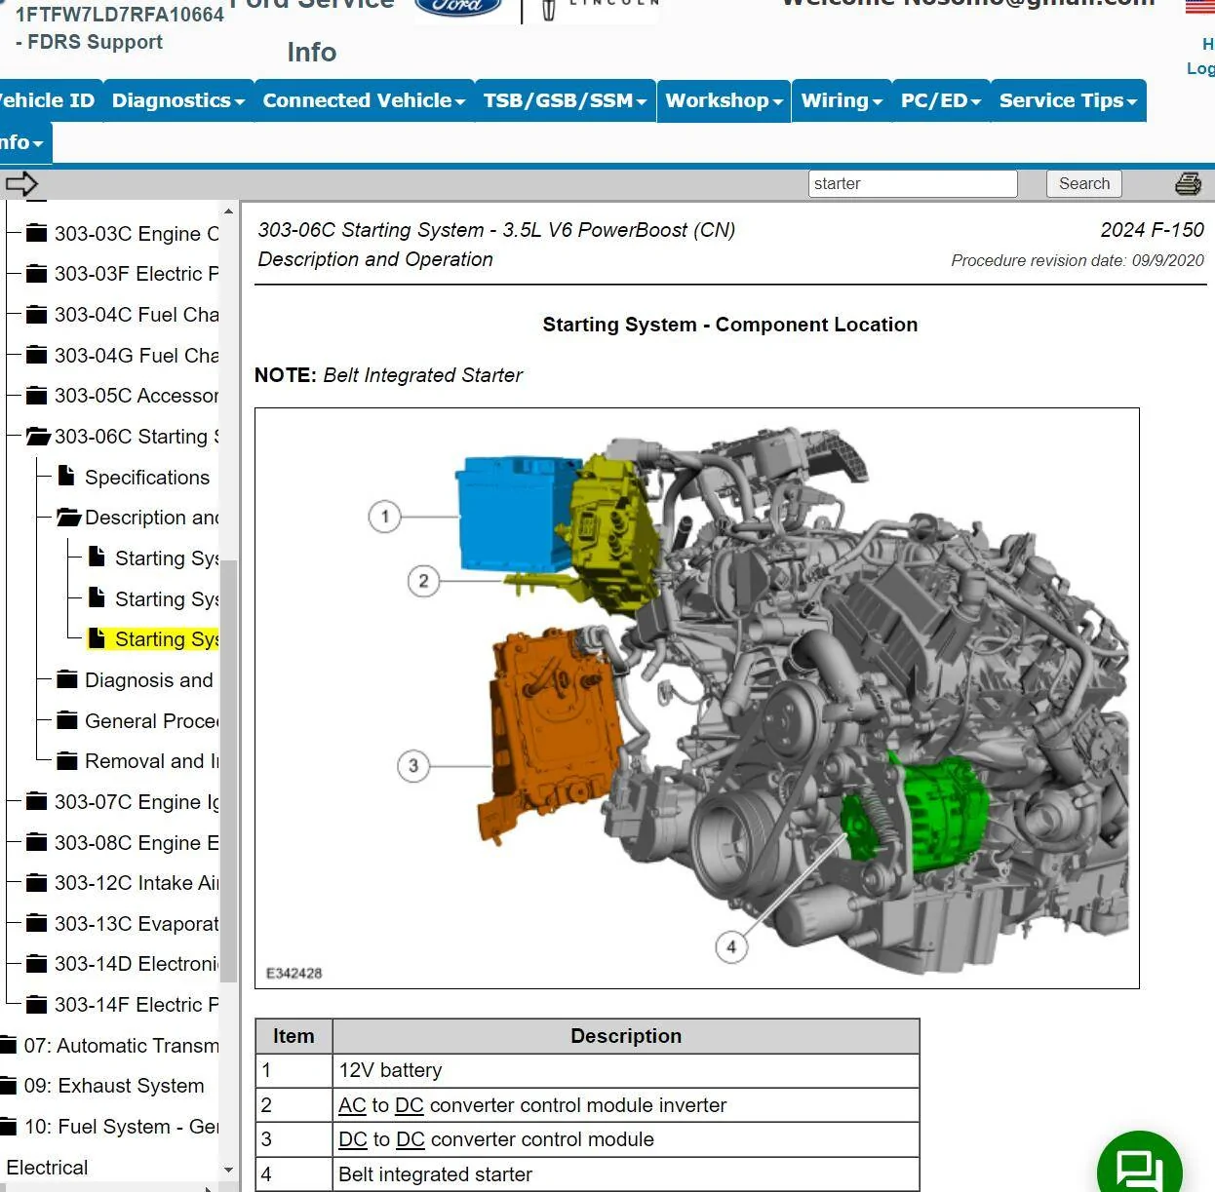Click the DC link in row 2
The image size is (1215, 1192).
point(410,1105)
